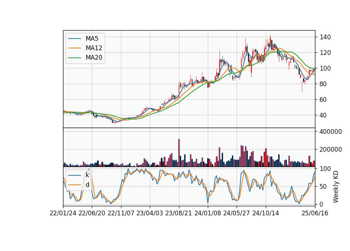Click the MA5 legend label
This screenshot has height=251, width=350.
[92, 39]
